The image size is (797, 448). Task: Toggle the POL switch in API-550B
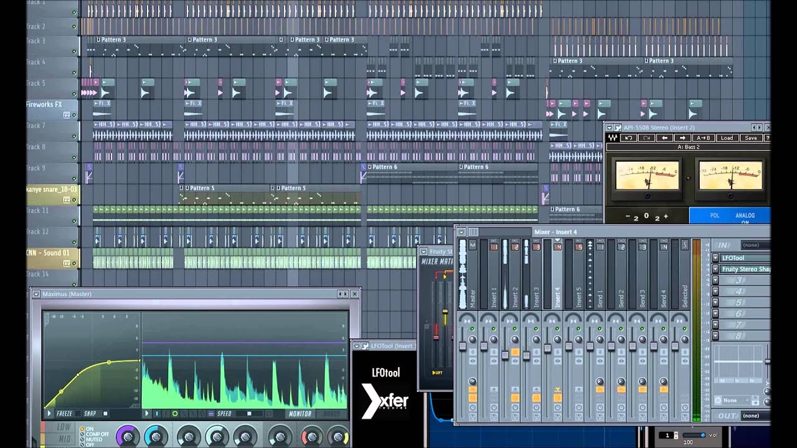[x=715, y=215]
